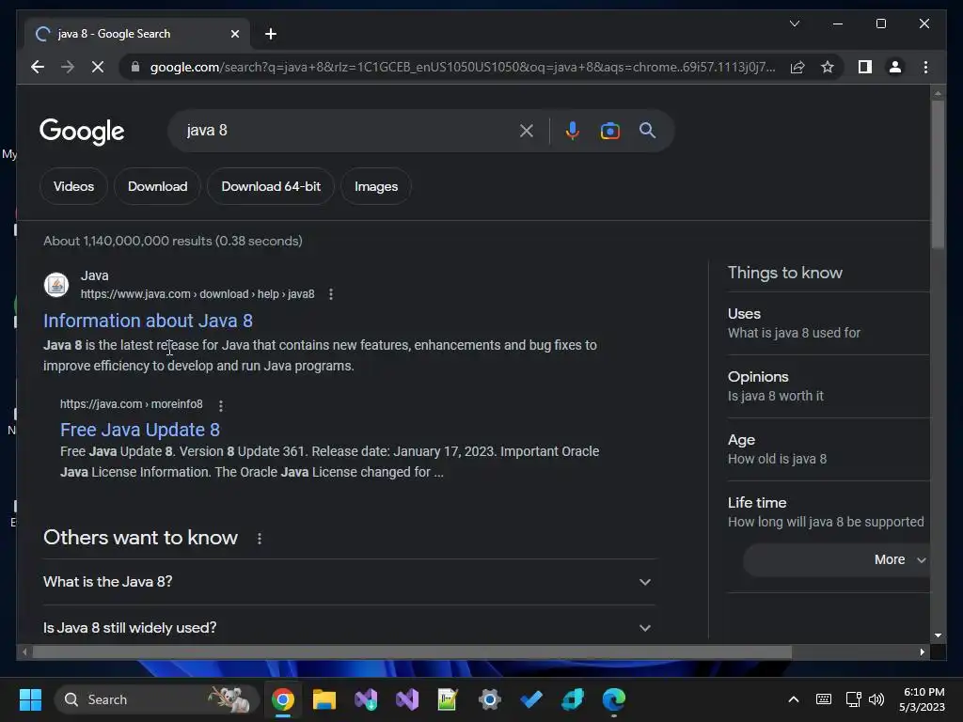
Task: Search by image camera icon
Action: click(x=609, y=130)
